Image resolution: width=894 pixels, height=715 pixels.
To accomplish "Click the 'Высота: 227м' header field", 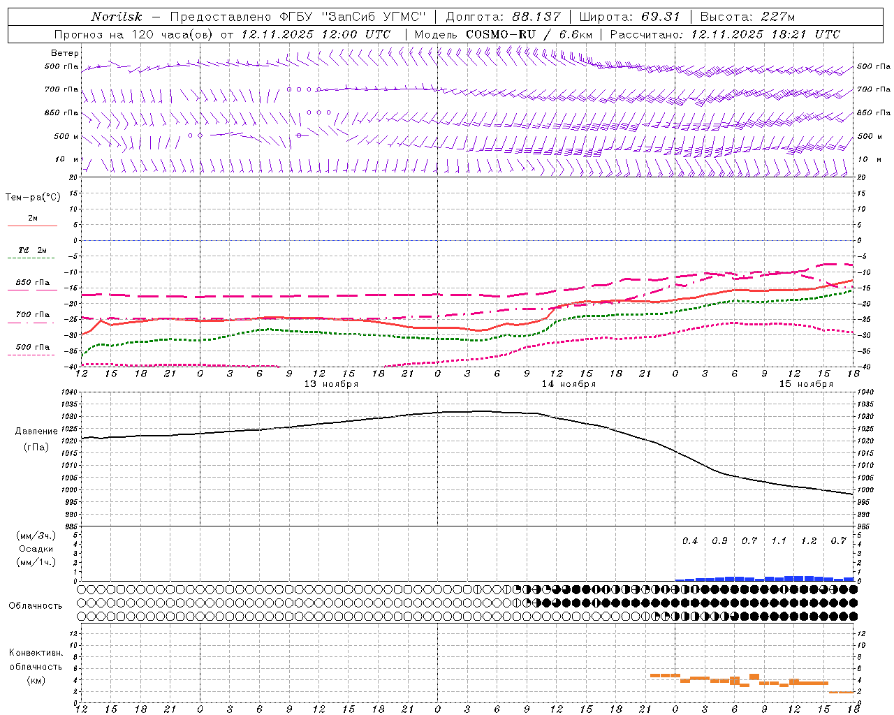I will (x=747, y=17).
